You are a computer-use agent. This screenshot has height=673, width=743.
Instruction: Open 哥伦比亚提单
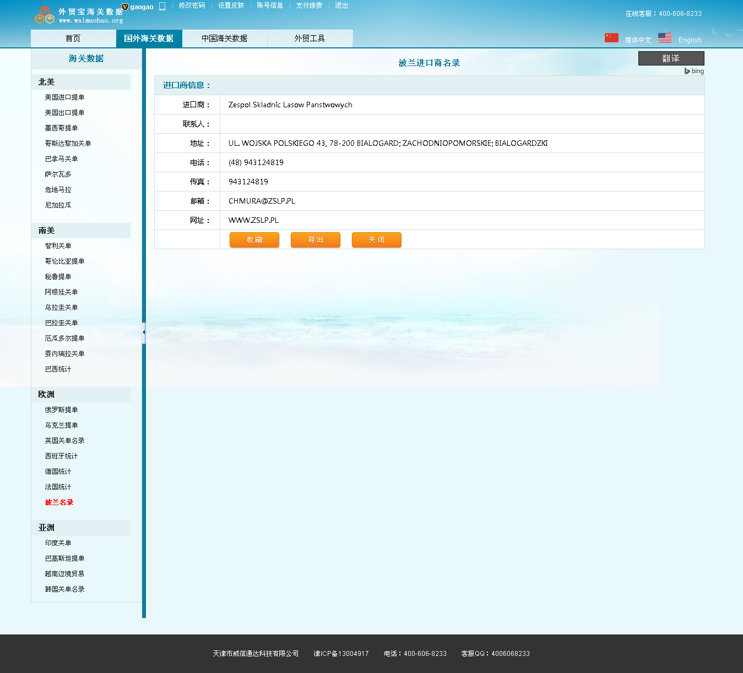pyautogui.click(x=64, y=261)
